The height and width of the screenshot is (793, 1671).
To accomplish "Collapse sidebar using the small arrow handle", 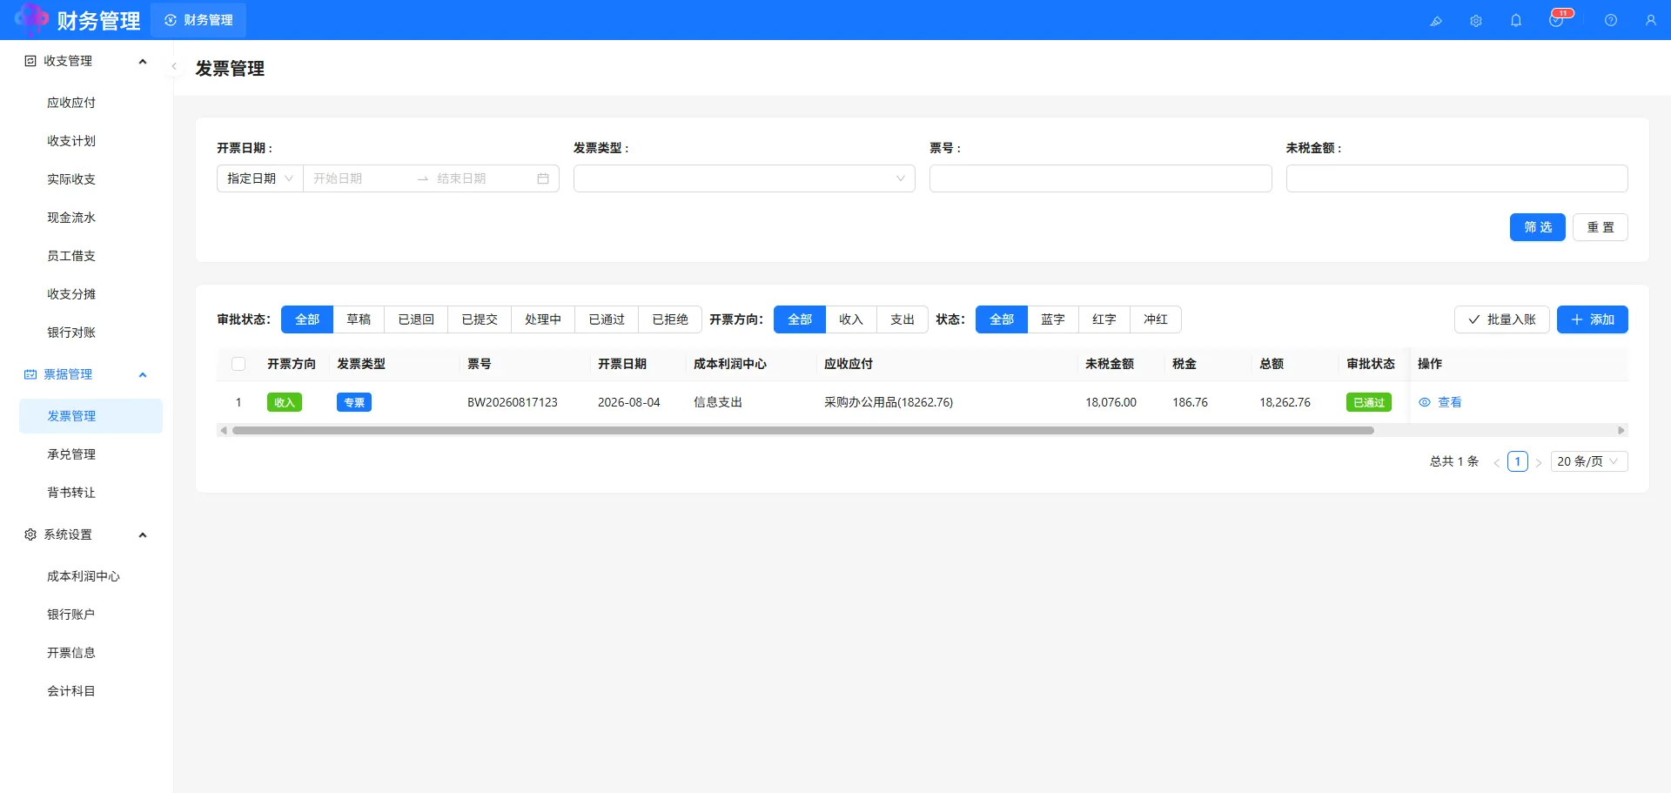I will point(174,66).
